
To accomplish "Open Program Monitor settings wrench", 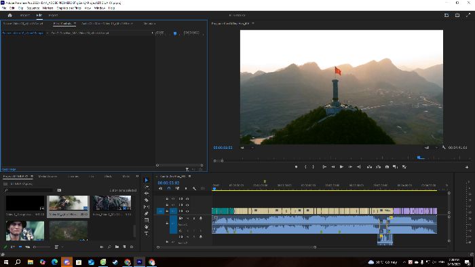I will pos(444,147).
